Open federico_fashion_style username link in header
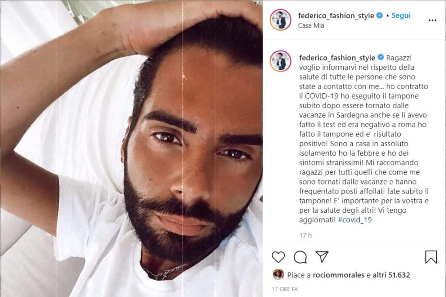Screen dimensions: 446x297 click(336, 16)
